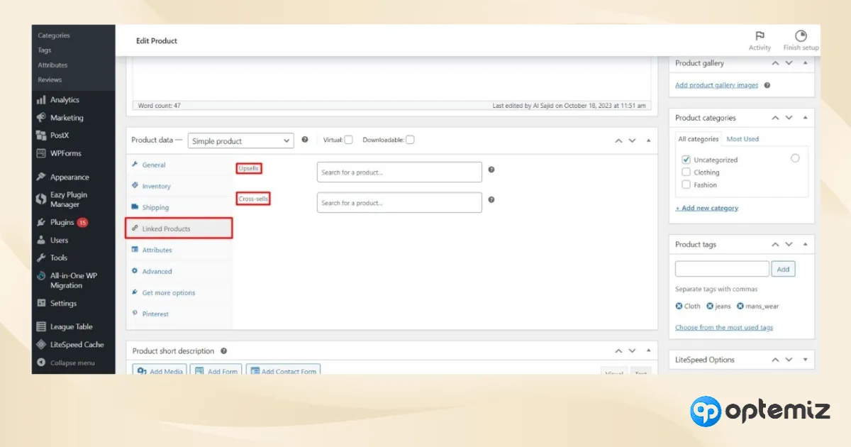Image resolution: width=851 pixels, height=447 pixels.
Task: Tick the Downloadable checkbox
Action: [410, 140]
